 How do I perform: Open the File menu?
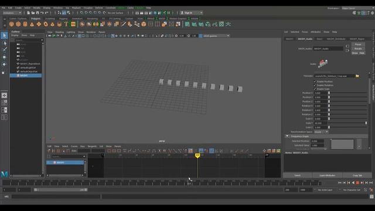[x=4, y=8]
